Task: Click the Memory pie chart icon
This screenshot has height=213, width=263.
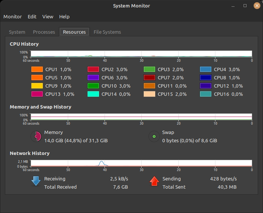Action: coord(36,137)
